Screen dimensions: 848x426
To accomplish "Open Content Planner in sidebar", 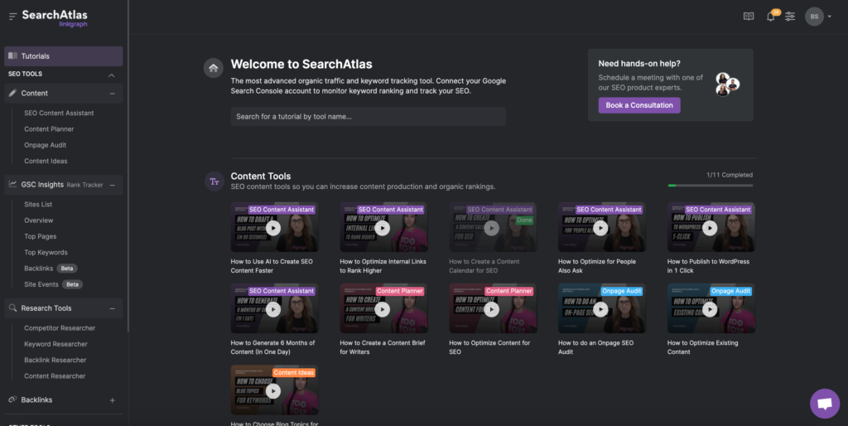I will 49,128.
